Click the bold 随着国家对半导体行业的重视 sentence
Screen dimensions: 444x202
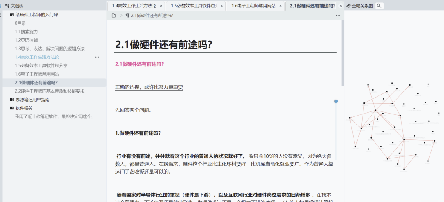pos(213,195)
